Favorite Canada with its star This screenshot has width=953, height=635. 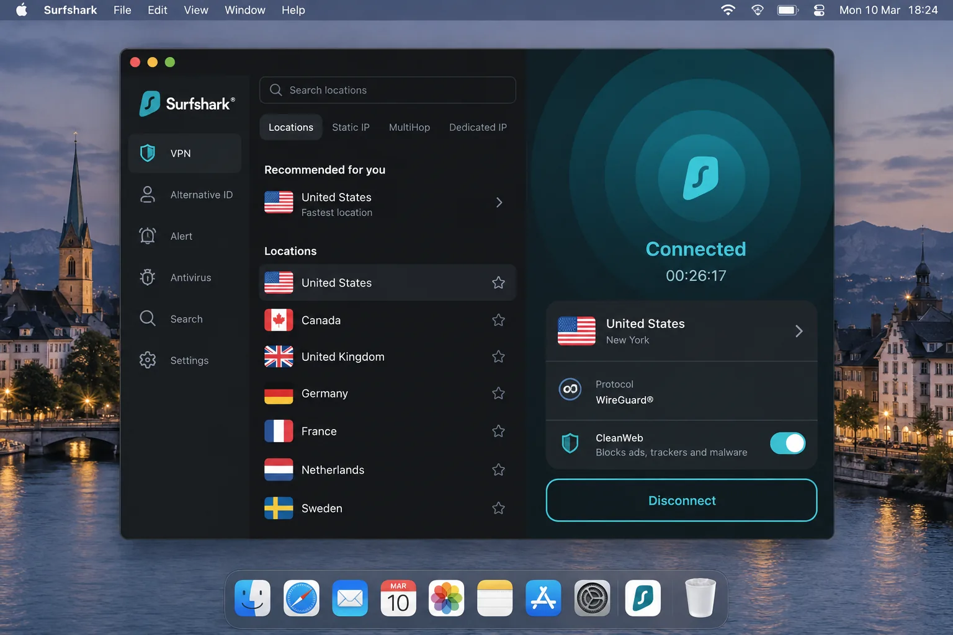[x=498, y=320]
